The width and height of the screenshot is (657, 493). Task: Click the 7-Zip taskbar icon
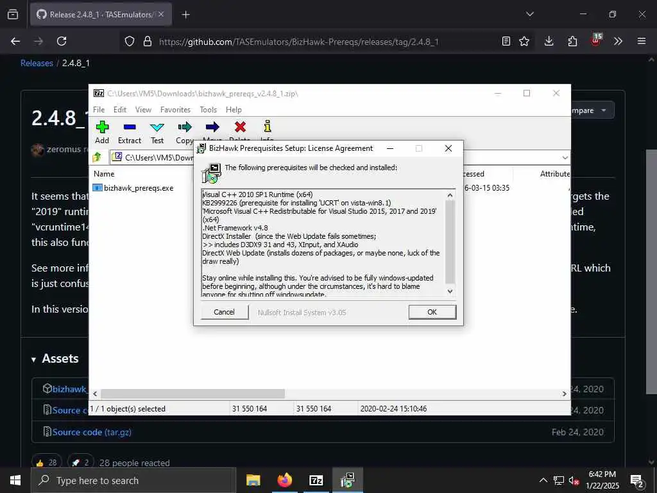tap(316, 480)
